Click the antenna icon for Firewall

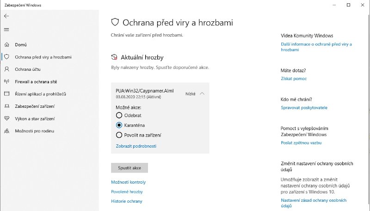tap(7, 81)
